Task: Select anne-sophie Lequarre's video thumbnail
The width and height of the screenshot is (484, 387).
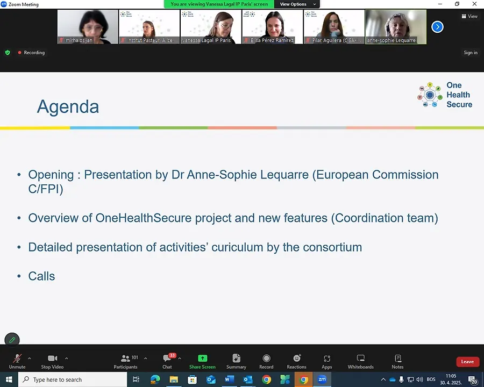Action: click(x=396, y=27)
